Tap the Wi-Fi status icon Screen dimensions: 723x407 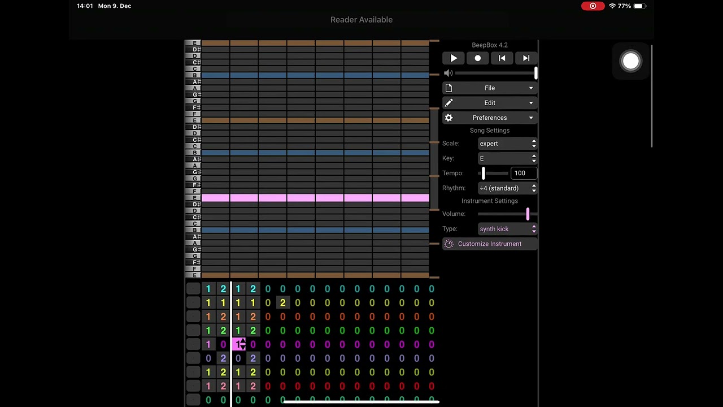(x=612, y=6)
